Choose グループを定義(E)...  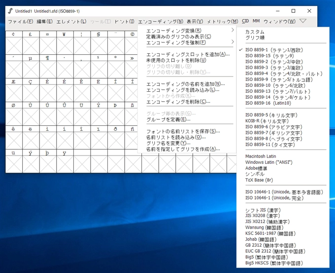(x=187, y=119)
